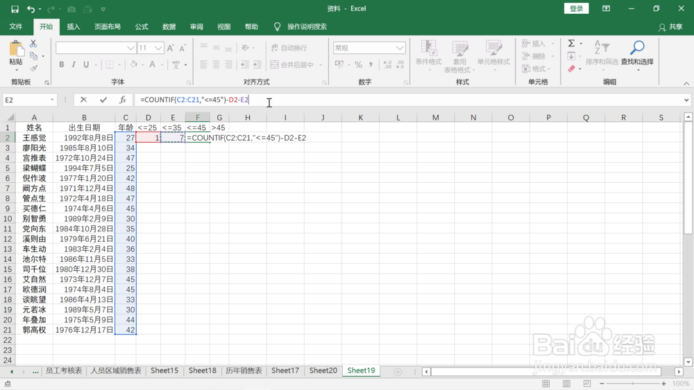Open the 文件 File tab
This screenshot has width=694, height=390.
(x=16, y=26)
